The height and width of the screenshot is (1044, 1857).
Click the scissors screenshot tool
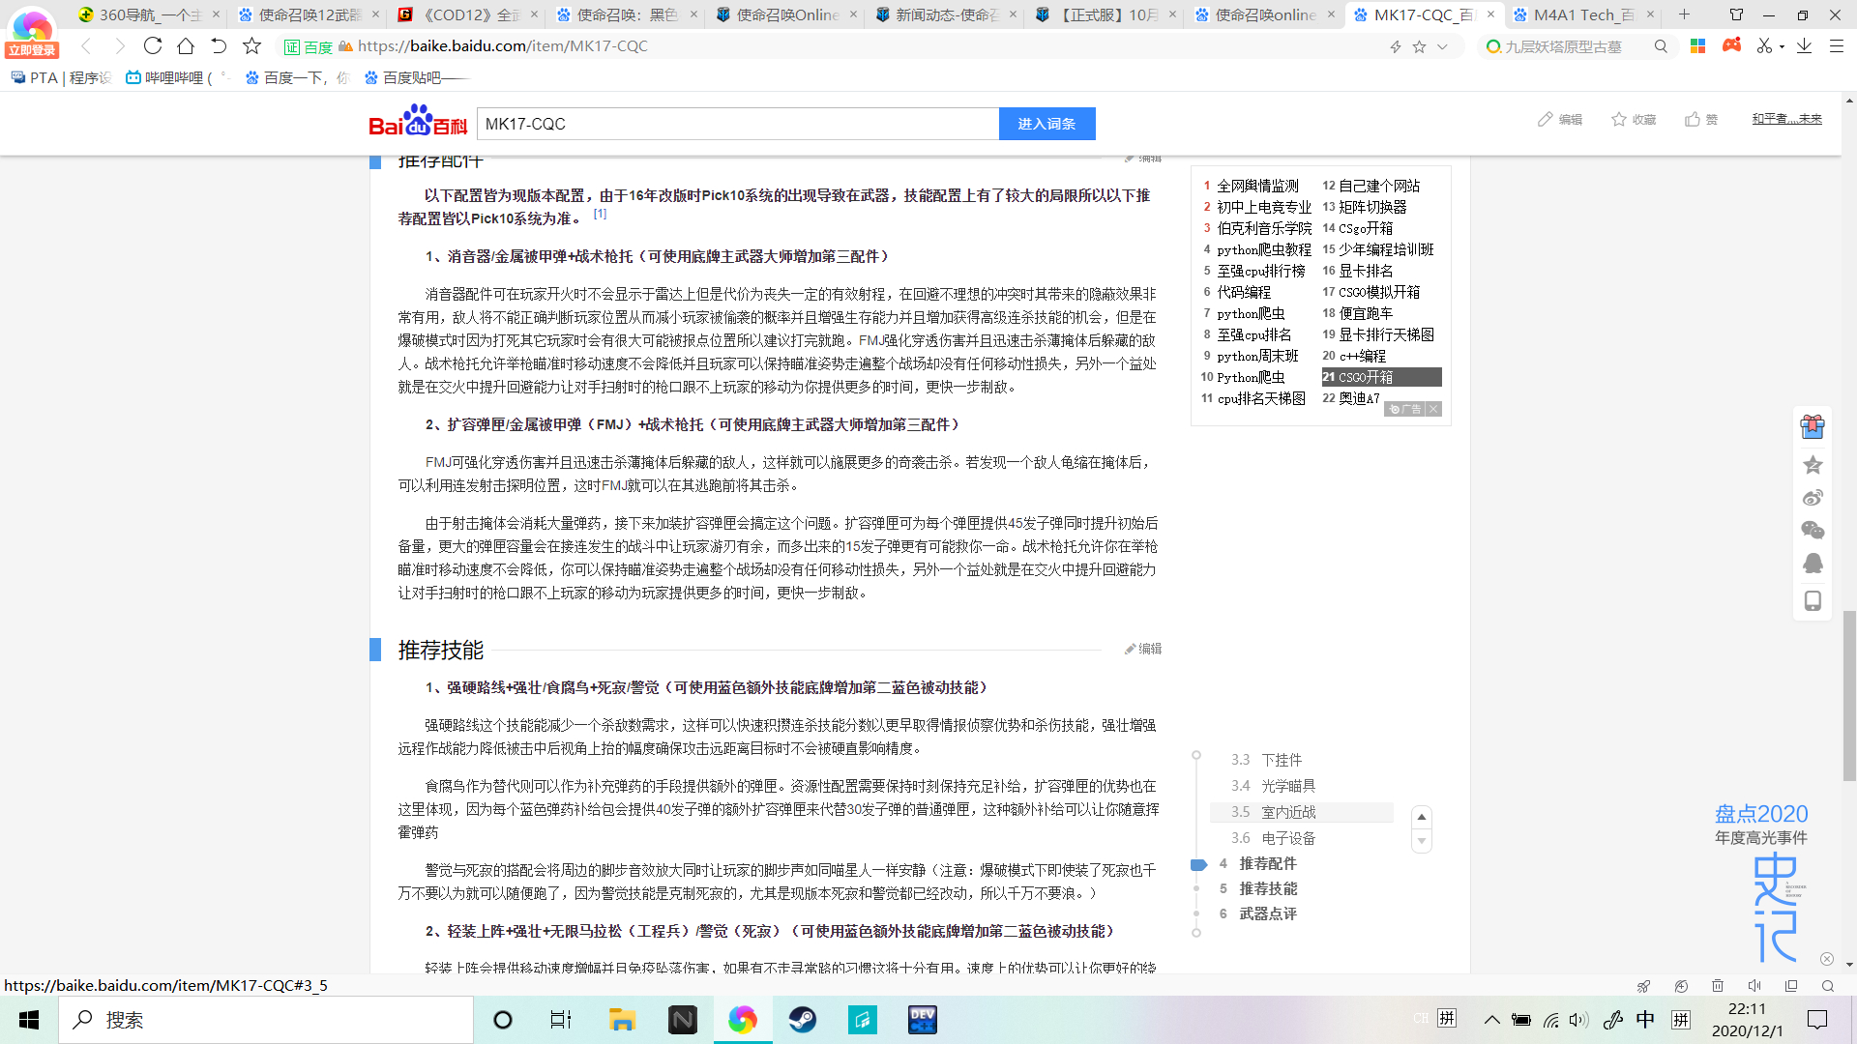pos(1764,45)
